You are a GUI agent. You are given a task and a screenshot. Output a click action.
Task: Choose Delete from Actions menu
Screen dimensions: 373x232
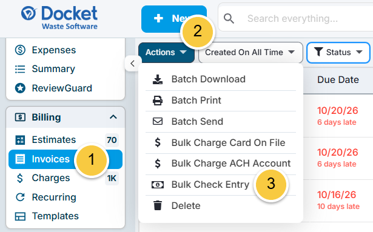click(221, 205)
